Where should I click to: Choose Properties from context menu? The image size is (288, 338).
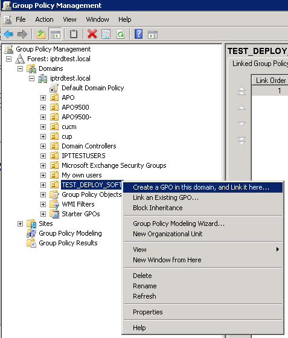[x=203, y=312]
